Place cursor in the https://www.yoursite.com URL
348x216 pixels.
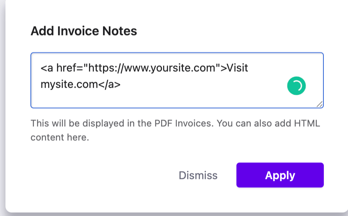pos(152,68)
